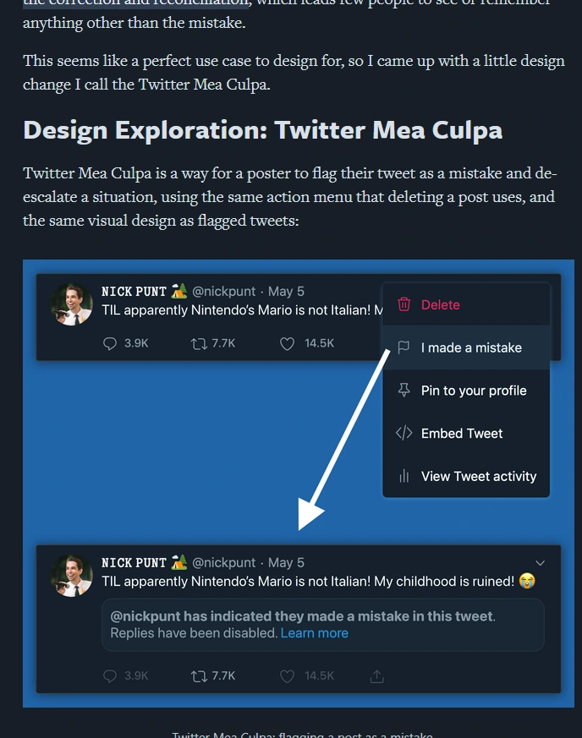Click the trash icon next to Delete
Viewport: 582px width, 738px height.
point(404,303)
